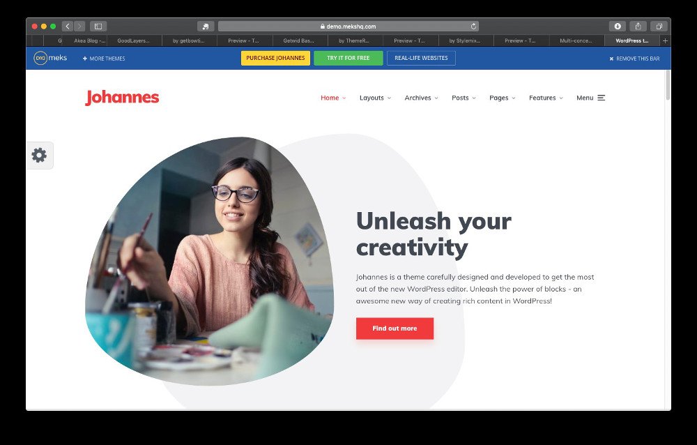Reload the page using refresh icon

[473, 27]
